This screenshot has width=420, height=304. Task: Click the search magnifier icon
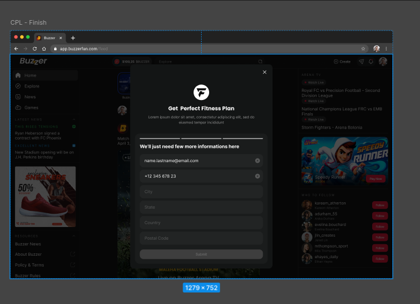point(260,61)
